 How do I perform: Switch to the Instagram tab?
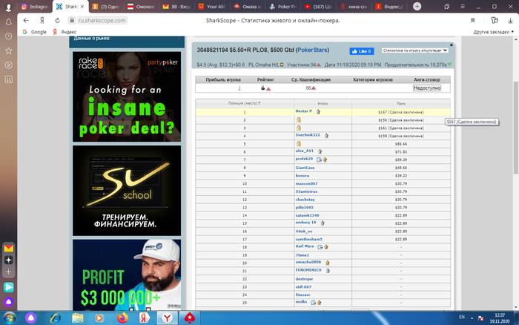click(34, 6)
